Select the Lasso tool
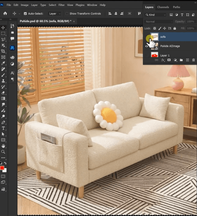 pyautogui.click(x=3, y=39)
